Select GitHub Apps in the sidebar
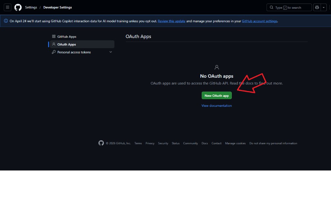The height and width of the screenshot is (200, 331). (x=82, y=36)
